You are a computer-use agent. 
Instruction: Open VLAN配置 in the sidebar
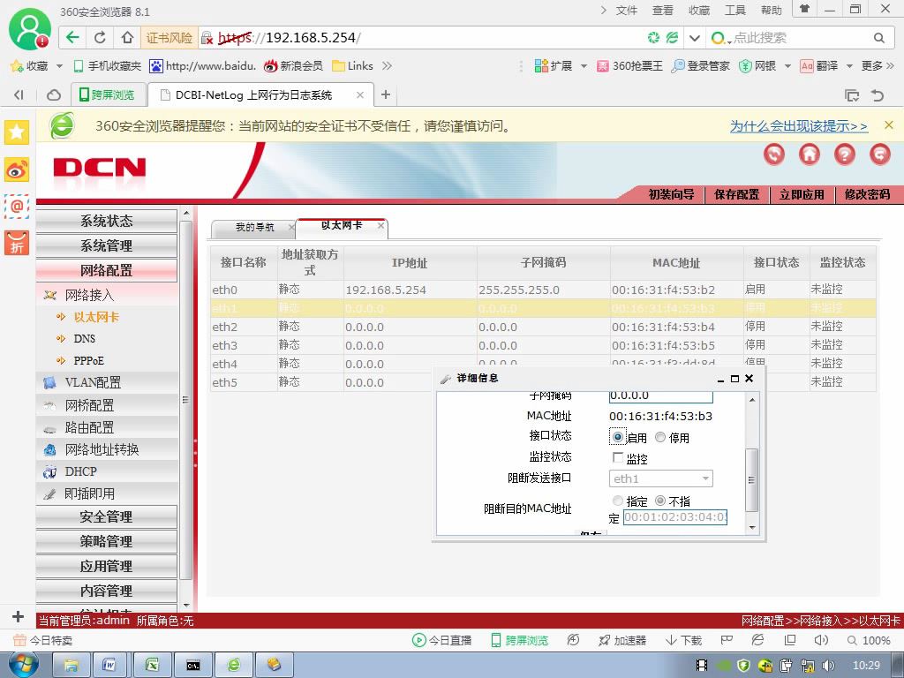coord(93,382)
